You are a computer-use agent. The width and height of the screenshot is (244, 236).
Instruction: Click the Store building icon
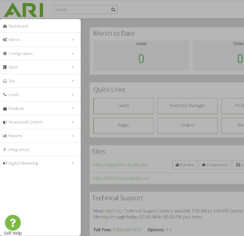coord(5,67)
